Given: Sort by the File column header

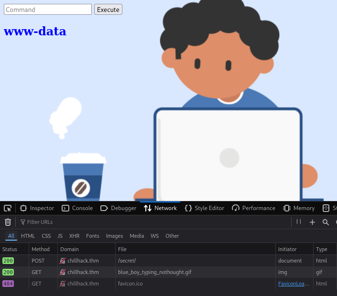Looking at the screenshot, I should pos(196,249).
